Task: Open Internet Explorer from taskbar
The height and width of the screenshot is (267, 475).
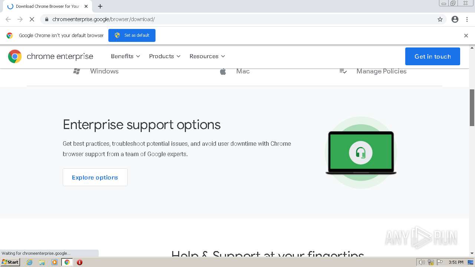Action: pyautogui.click(x=30, y=262)
